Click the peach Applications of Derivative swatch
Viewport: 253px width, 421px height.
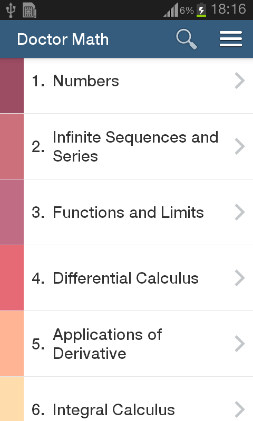pyautogui.click(x=12, y=344)
